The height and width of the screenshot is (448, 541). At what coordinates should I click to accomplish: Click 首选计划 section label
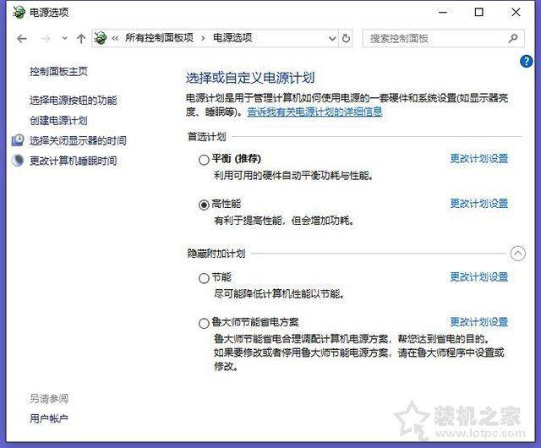(x=206, y=137)
